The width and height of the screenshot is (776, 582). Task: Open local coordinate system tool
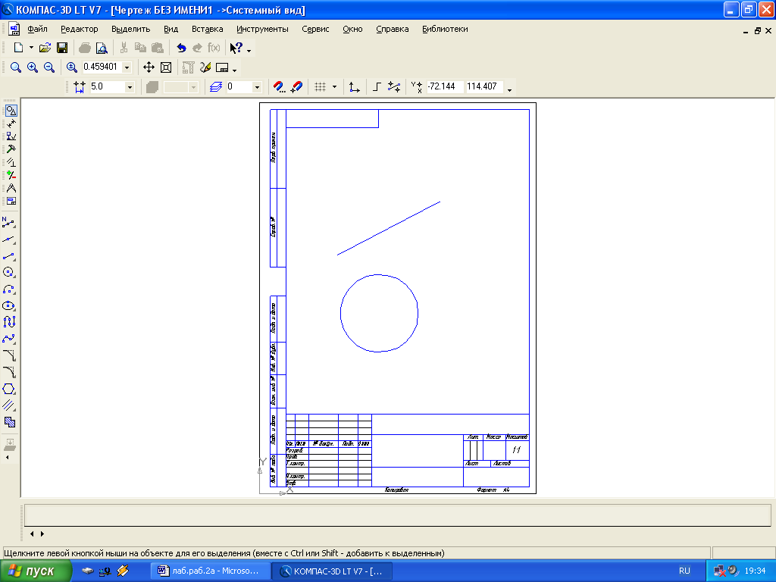(354, 87)
